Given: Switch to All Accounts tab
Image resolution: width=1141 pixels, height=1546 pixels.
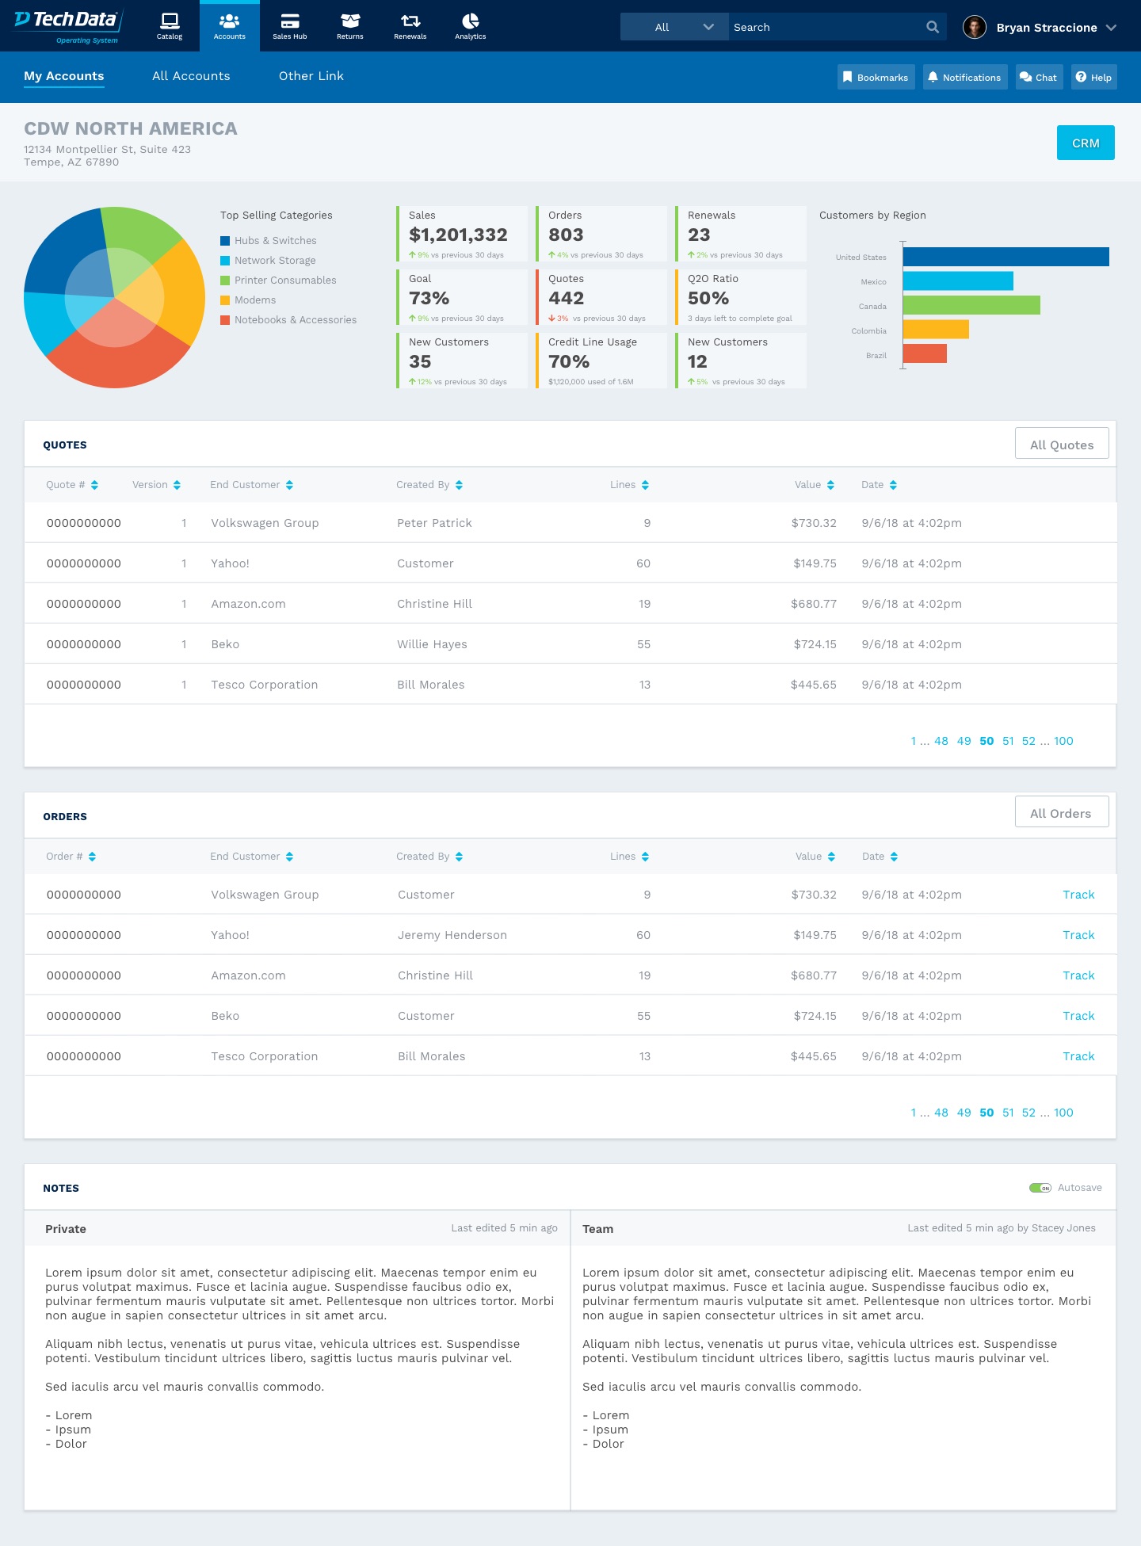Looking at the screenshot, I should pyautogui.click(x=191, y=76).
